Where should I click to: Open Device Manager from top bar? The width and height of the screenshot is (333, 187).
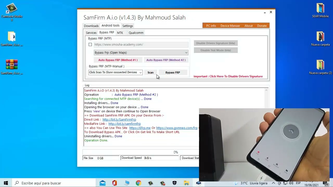point(230,26)
